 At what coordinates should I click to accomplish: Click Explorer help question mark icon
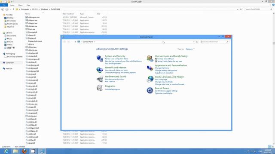[x=273, y=5]
